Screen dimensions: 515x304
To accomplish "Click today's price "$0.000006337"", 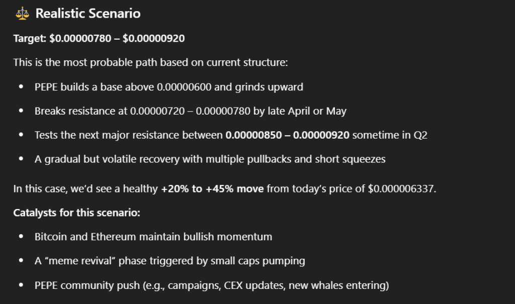I will click(401, 189).
